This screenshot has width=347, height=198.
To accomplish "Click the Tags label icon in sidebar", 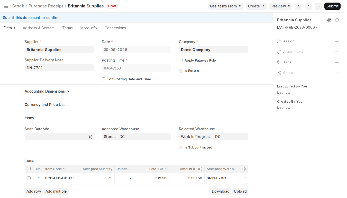I will (x=279, y=62).
